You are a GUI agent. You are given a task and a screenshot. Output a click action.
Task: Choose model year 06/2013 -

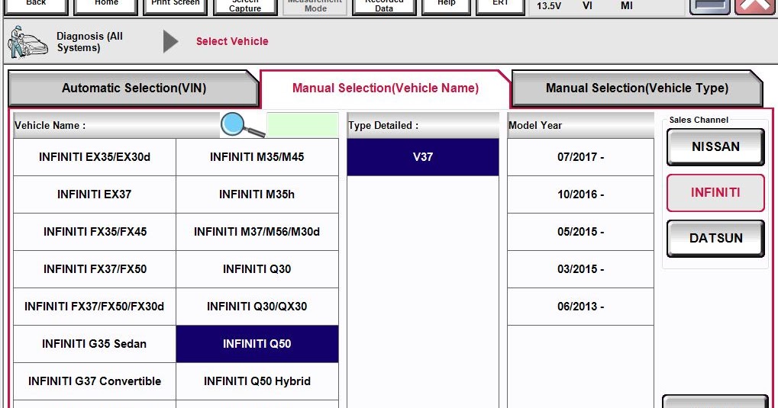(x=580, y=307)
